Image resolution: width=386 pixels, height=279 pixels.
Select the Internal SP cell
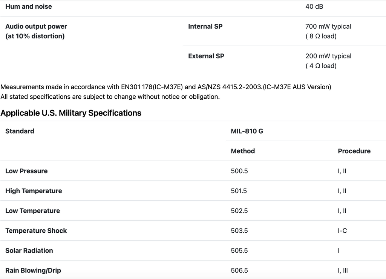(205, 26)
